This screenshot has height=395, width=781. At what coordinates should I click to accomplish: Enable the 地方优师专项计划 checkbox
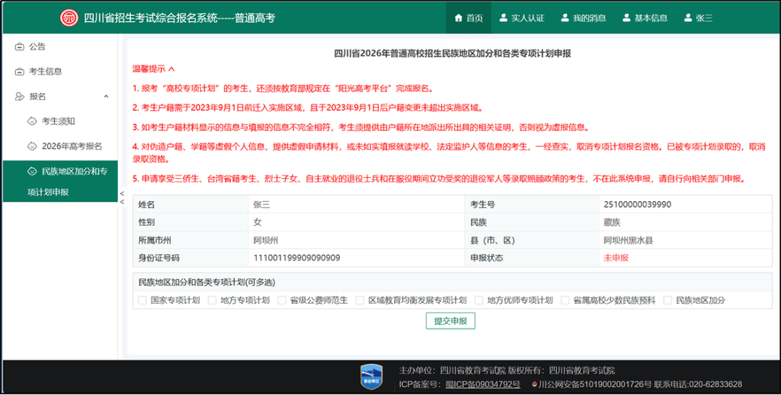[x=479, y=300]
